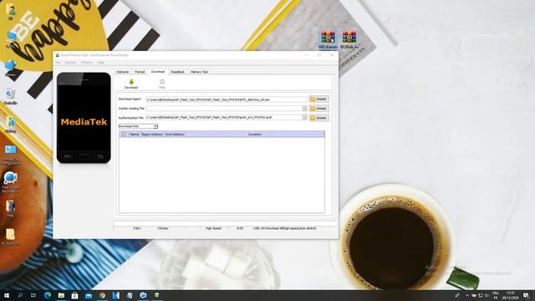Click the End Address column header
This screenshot has height=301, width=535.
[x=175, y=135]
